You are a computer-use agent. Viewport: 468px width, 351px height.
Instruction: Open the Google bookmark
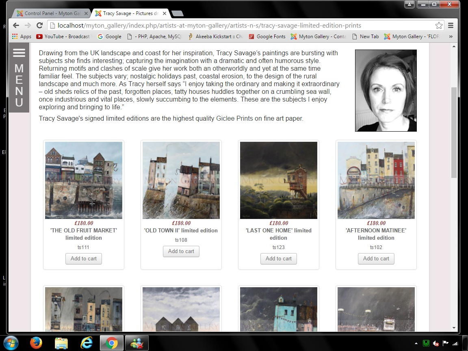click(110, 37)
